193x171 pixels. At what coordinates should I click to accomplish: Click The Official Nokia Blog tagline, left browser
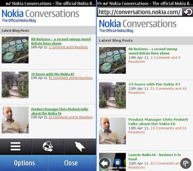[x=19, y=20]
